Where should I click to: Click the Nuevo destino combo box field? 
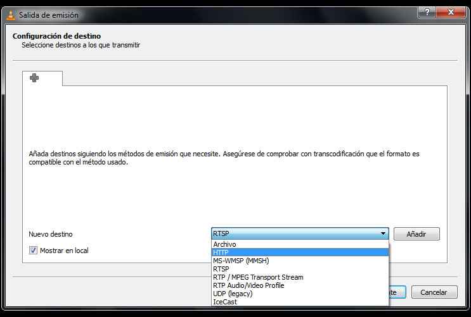point(300,233)
